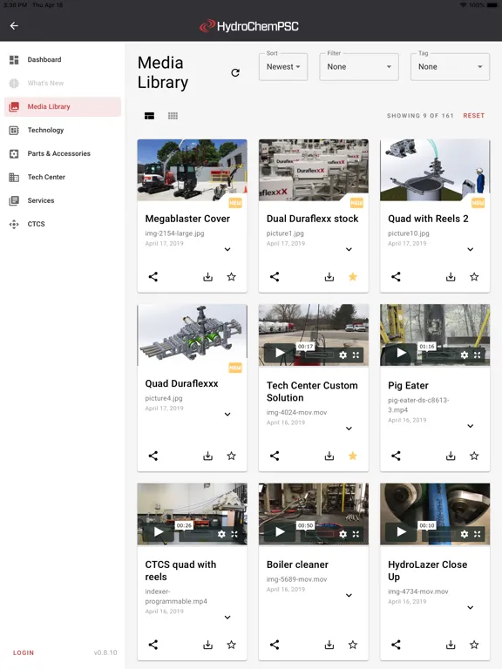
Task: Open settings on CTCS quad video player
Action: tap(221, 534)
